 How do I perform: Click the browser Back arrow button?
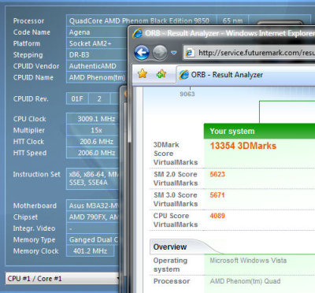click(142, 53)
